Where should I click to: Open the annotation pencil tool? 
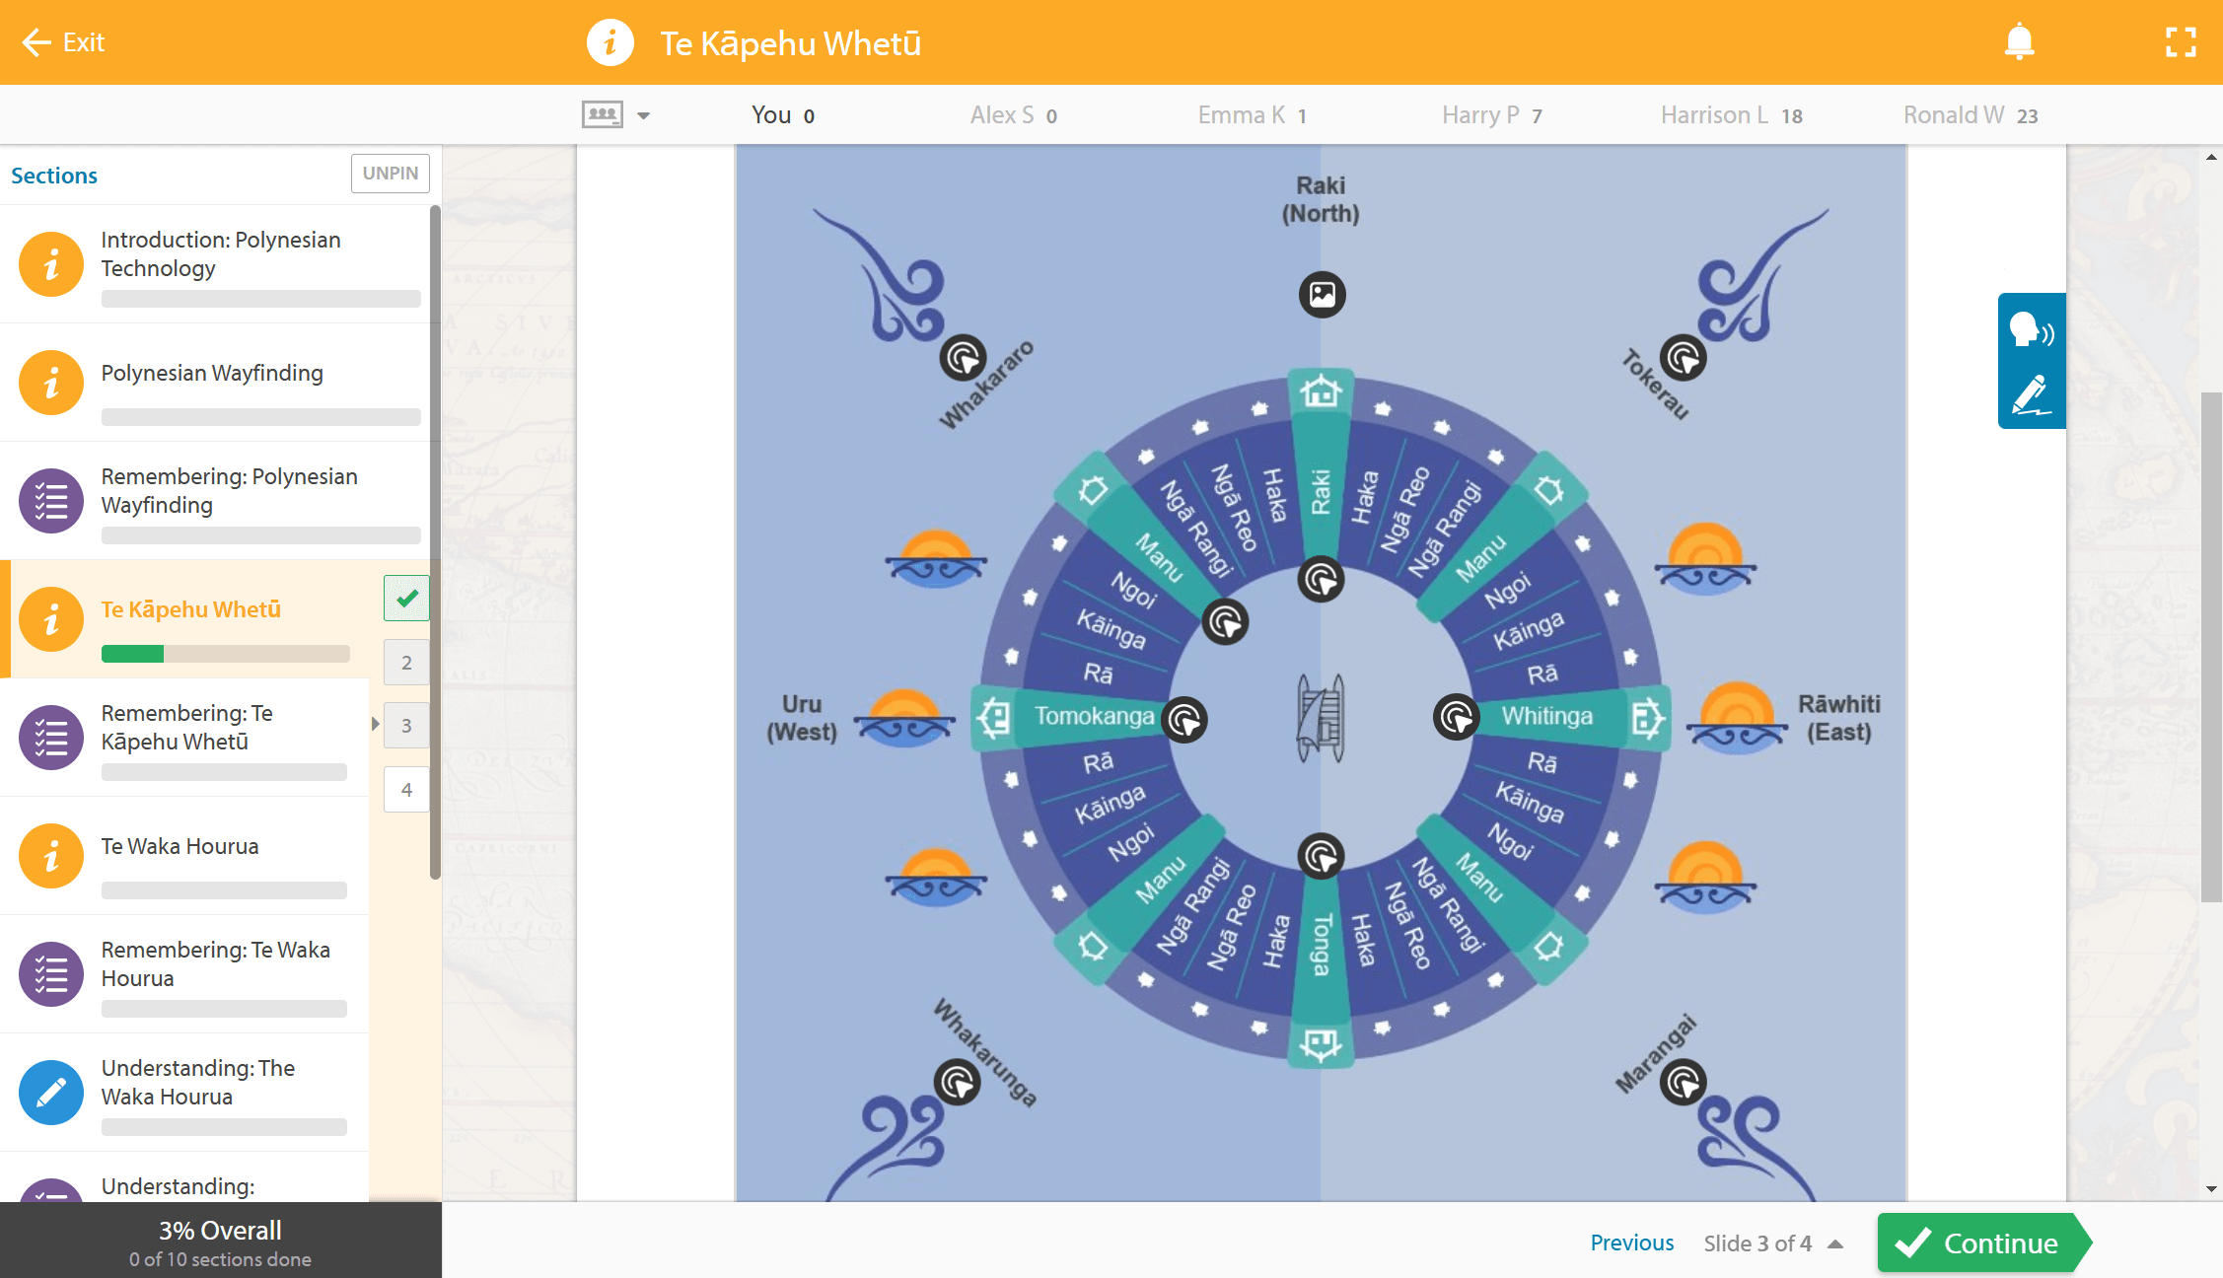click(2031, 394)
